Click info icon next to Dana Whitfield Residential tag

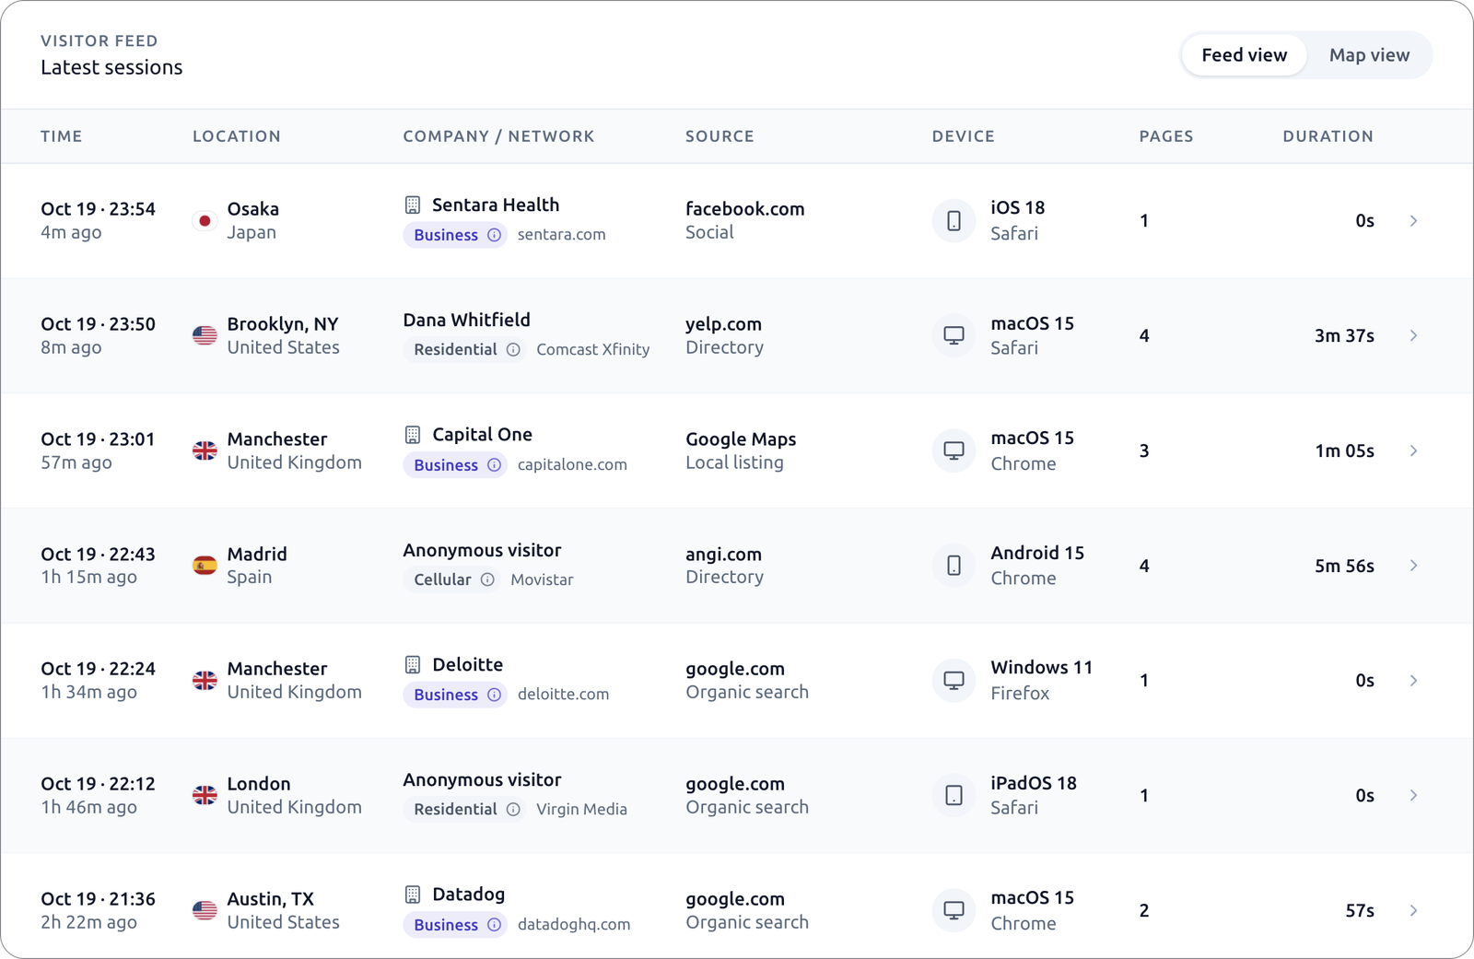513,350
